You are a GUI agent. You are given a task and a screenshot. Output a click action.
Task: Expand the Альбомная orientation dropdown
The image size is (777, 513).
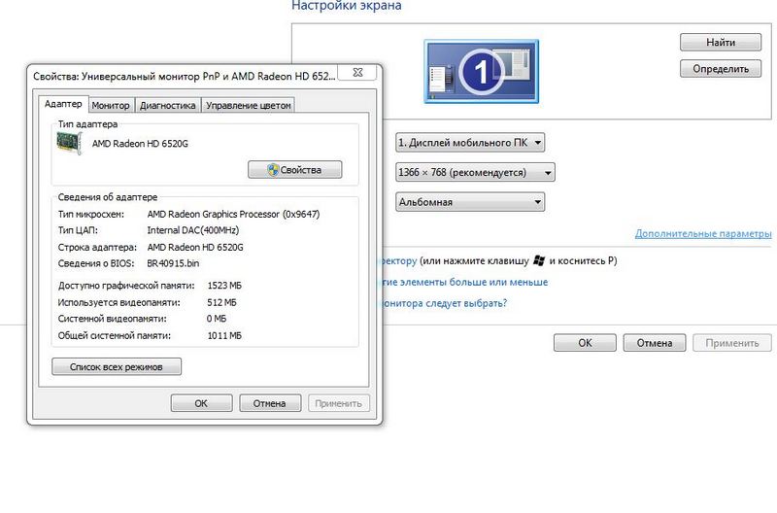point(470,202)
